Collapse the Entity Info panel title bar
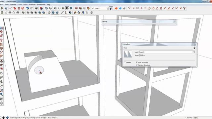Viewport: 212px width, 119px height. [159, 44]
